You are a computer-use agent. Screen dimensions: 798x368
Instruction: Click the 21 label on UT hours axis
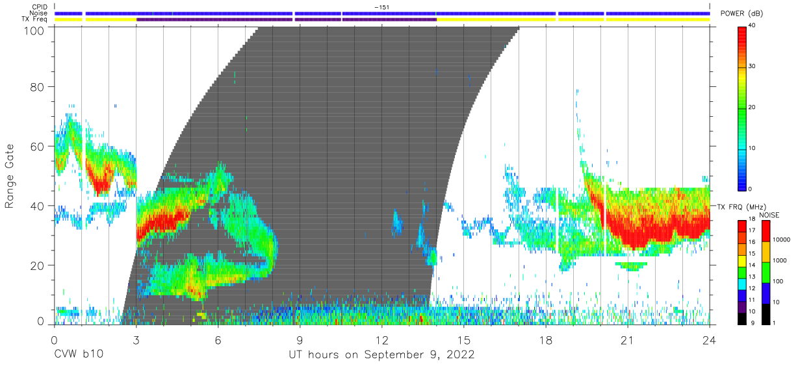pyautogui.click(x=628, y=340)
